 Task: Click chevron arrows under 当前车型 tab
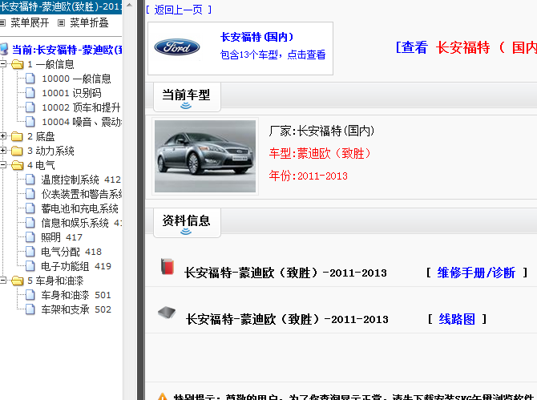186,106
